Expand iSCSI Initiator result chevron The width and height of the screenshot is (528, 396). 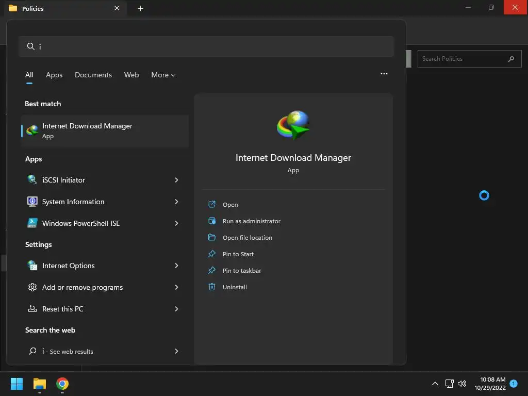point(176,180)
